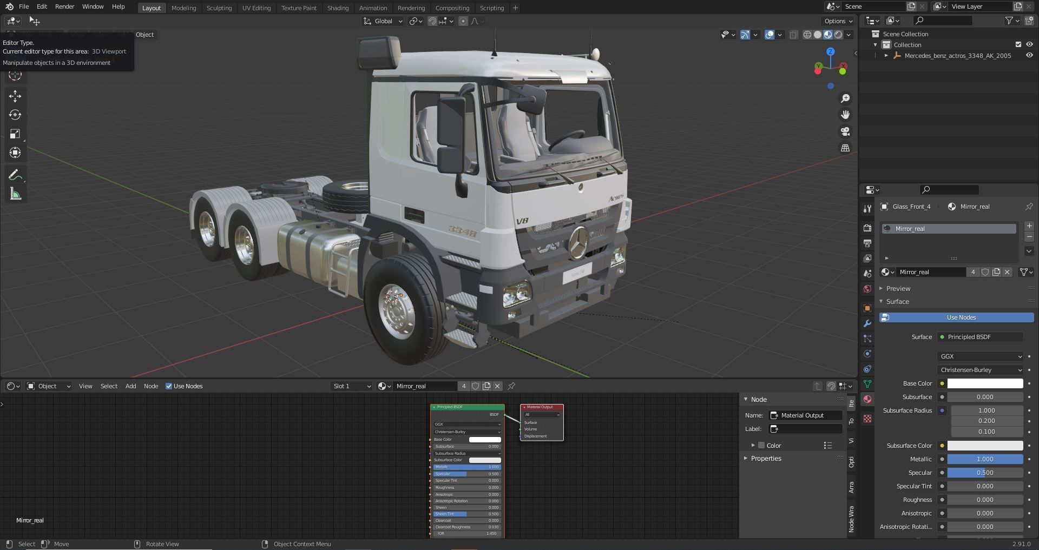Click the blue Z axis gizmo handle
Viewport: 1039px width, 550px height.
tap(830, 52)
